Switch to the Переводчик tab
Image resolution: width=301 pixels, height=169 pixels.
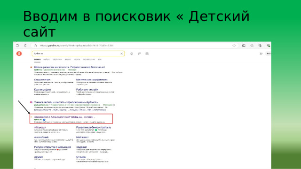[x=89, y=60]
